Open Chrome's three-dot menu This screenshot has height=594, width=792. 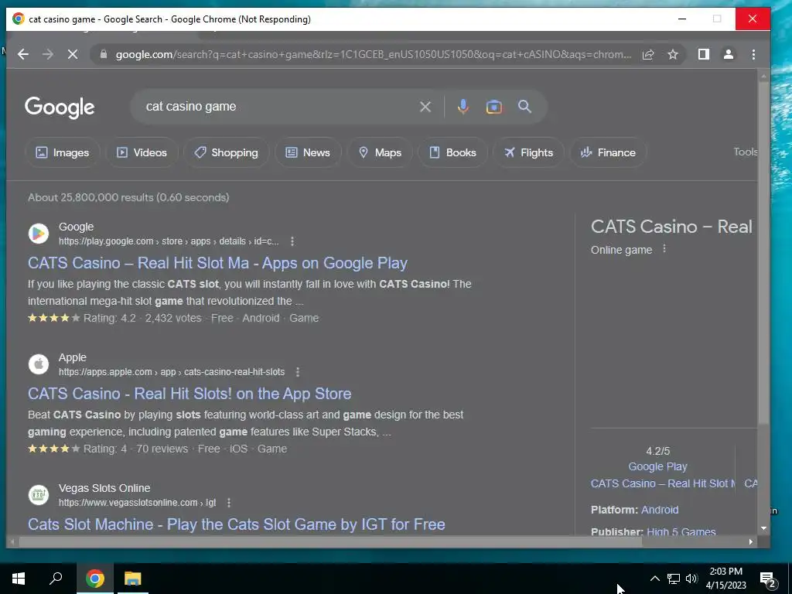pyautogui.click(x=753, y=55)
